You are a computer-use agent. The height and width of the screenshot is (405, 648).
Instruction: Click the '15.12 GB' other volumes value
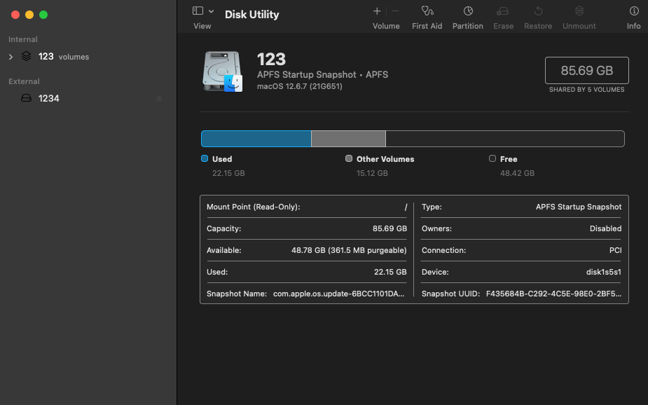(373, 173)
